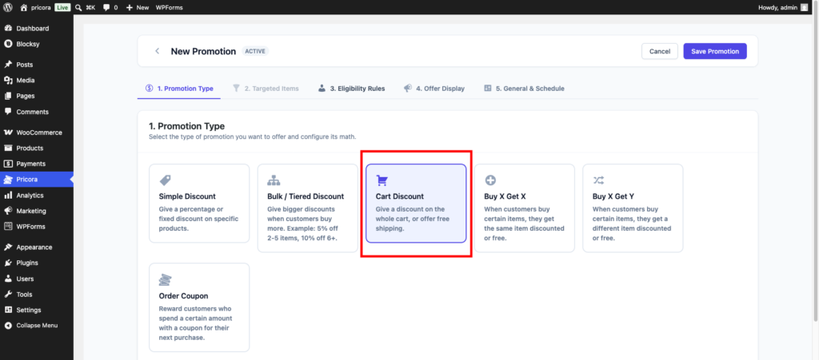Image resolution: width=819 pixels, height=360 pixels.
Task: Click the plus circle icon on Buy X Get X
Action: tap(490, 180)
